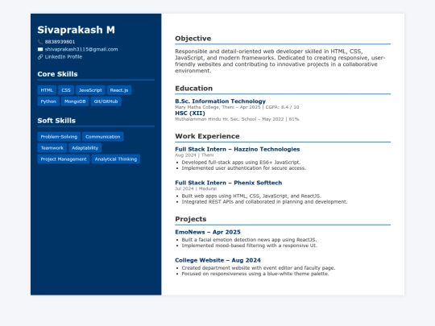The image size is (435, 326).
Task: Click the chain link icon beside LinkedIn Profile
Action: point(40,57)
